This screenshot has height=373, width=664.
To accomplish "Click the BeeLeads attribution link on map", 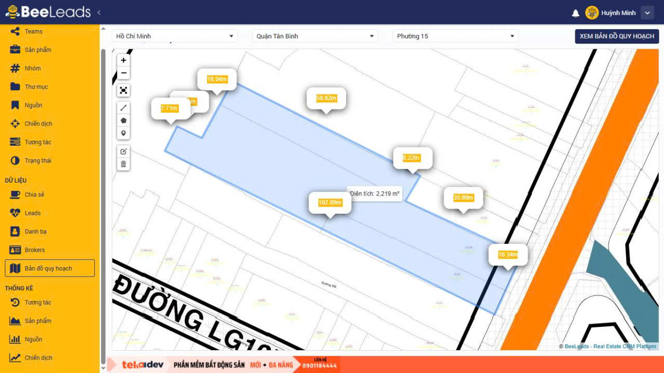I will click(x=576, y=347).
